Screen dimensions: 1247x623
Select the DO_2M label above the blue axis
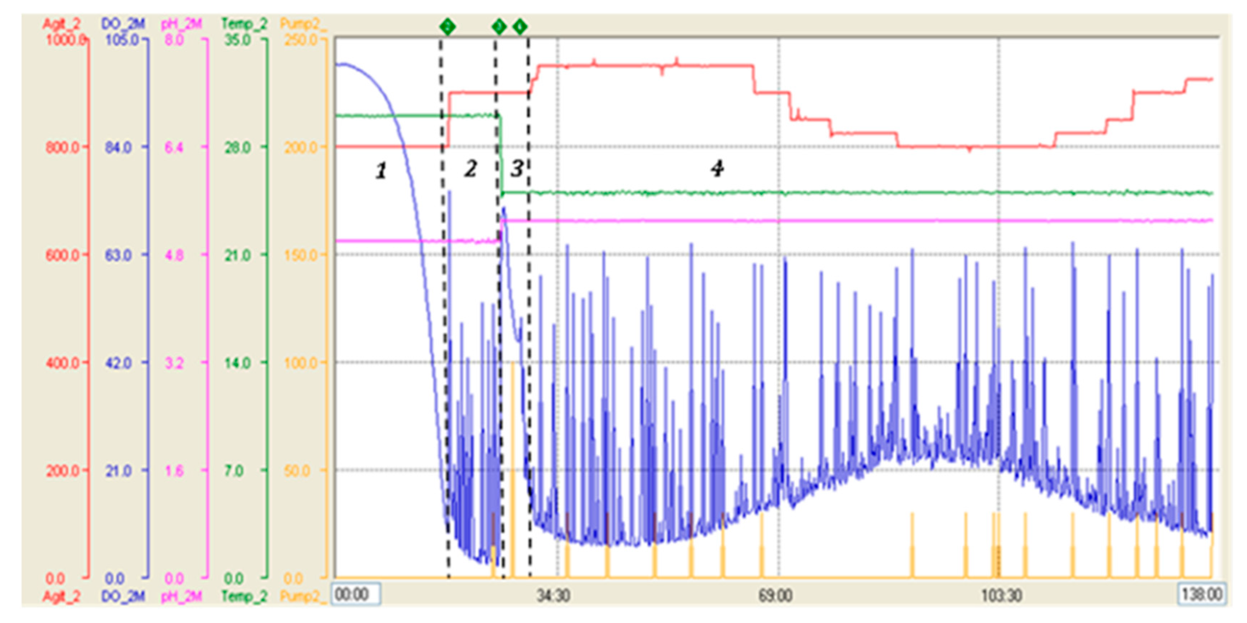(x=123, y=23)
